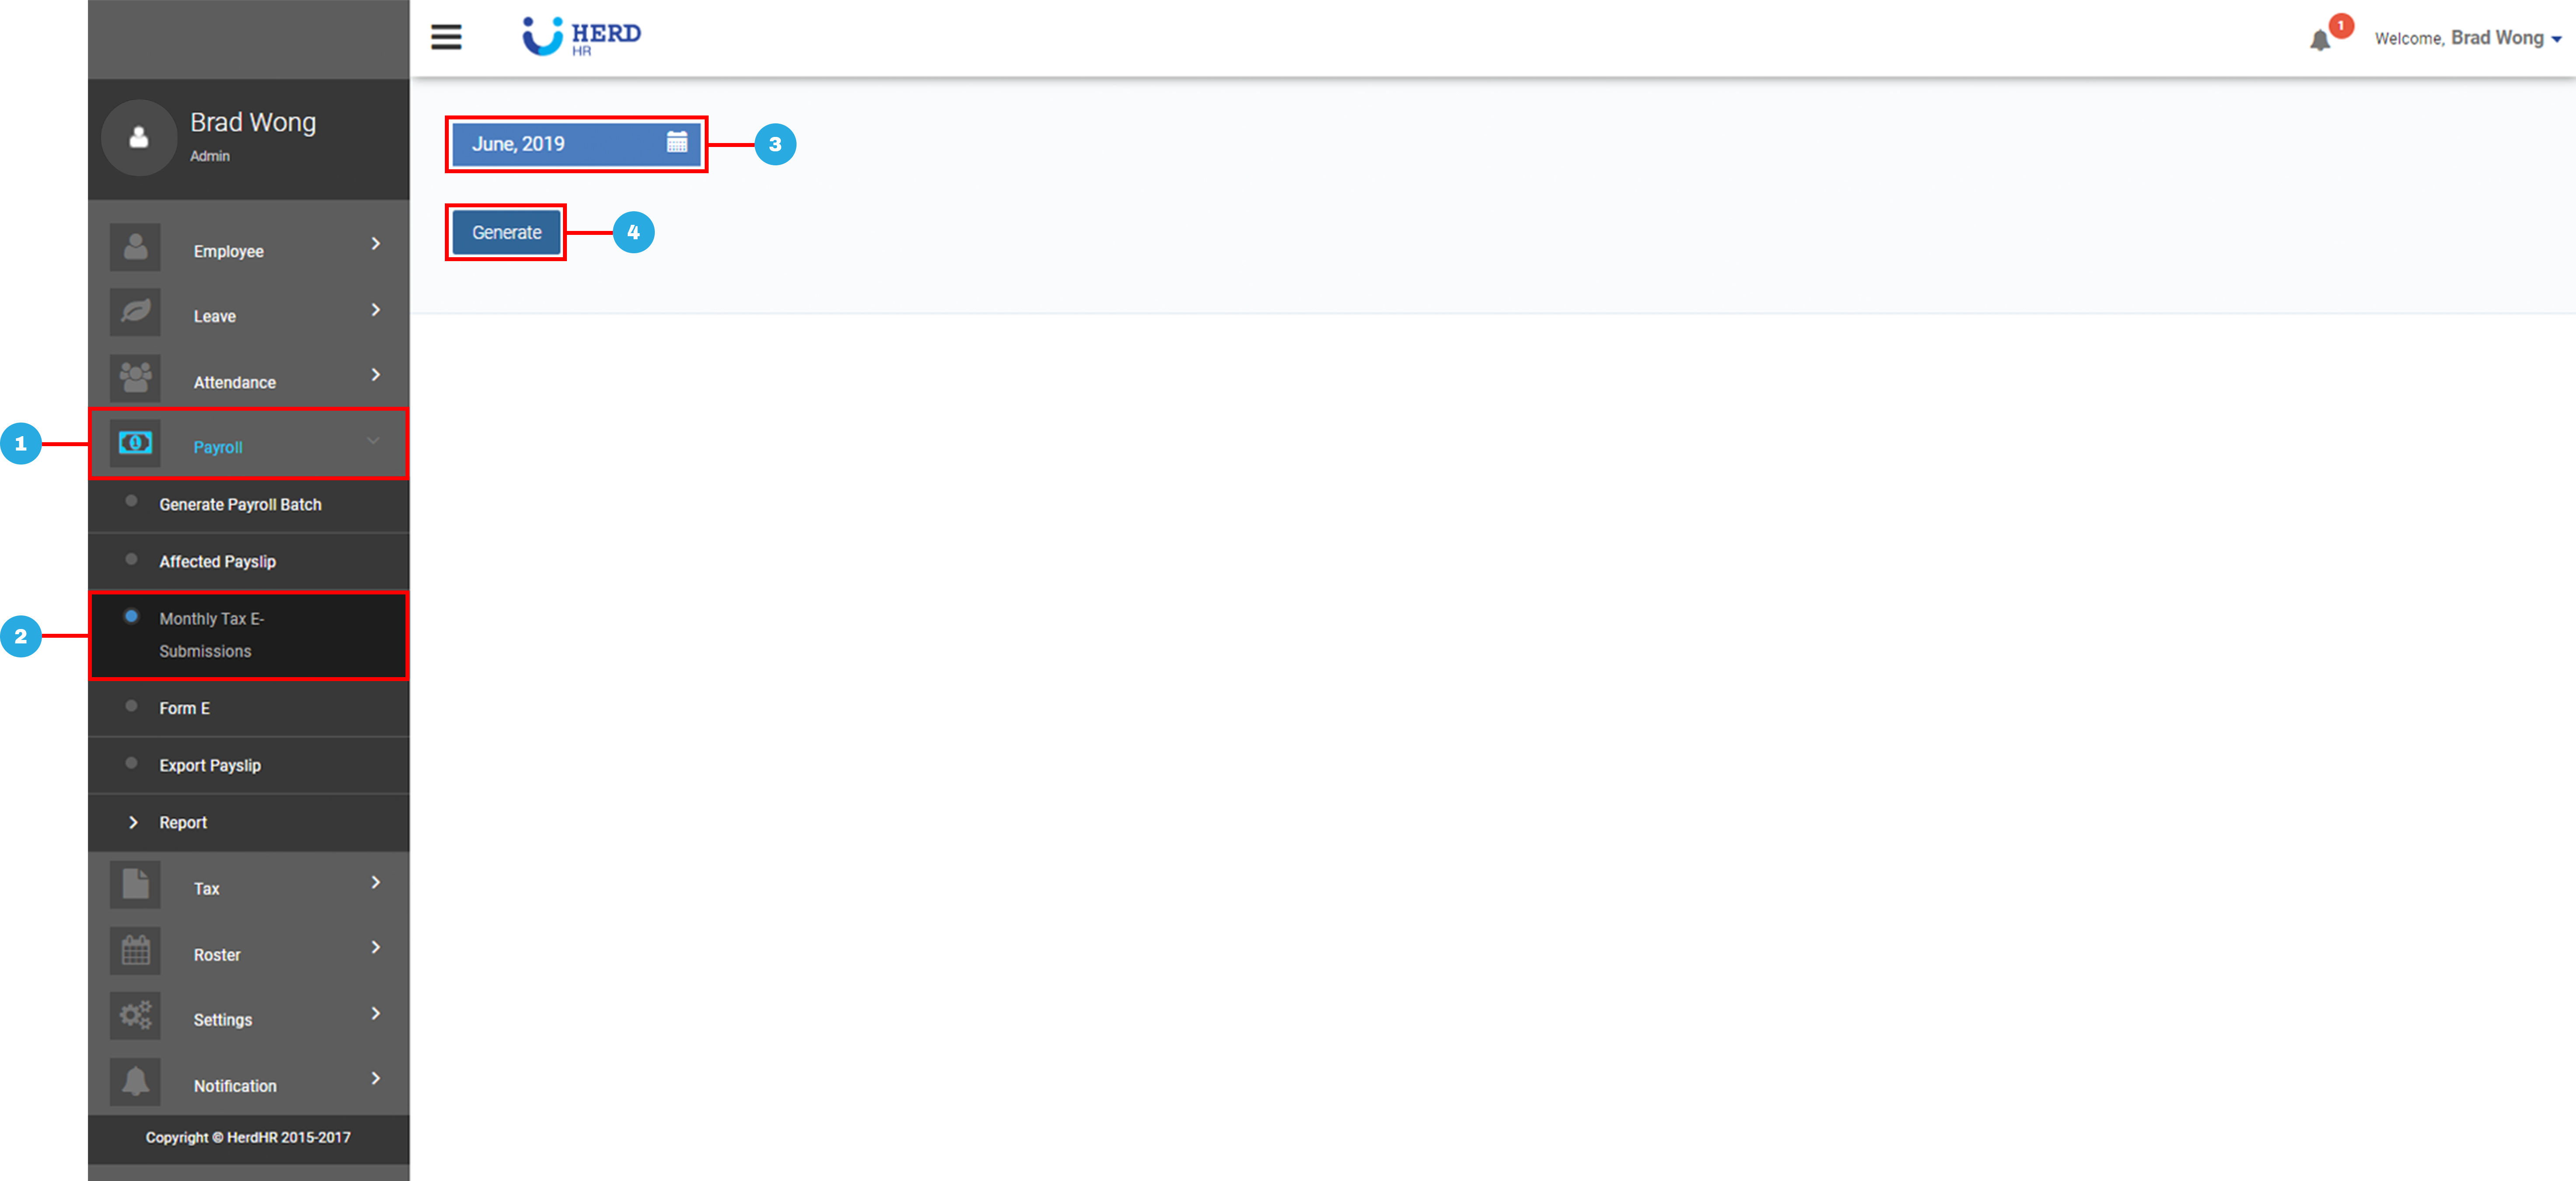
Task: Select the Export Payslip radio bullet
Action: click(131, 762)
